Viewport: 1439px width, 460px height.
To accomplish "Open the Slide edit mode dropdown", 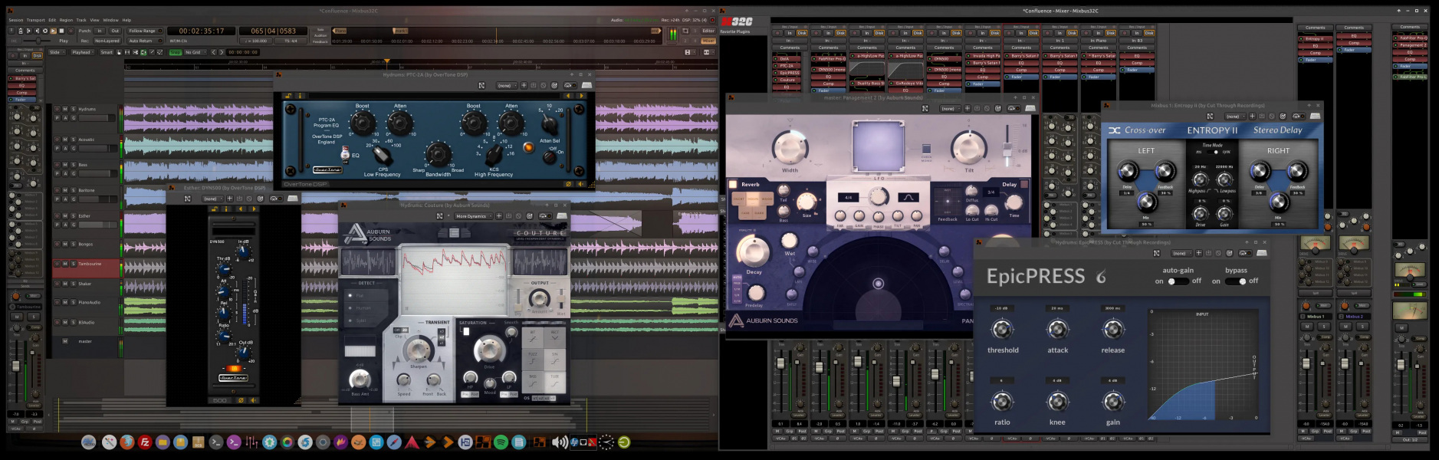I will pos(57,52).
